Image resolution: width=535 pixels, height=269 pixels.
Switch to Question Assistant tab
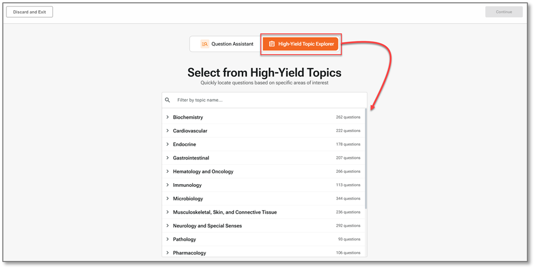tap(226, 44)
